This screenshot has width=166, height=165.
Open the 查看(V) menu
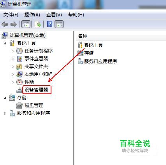coord(54,15)
